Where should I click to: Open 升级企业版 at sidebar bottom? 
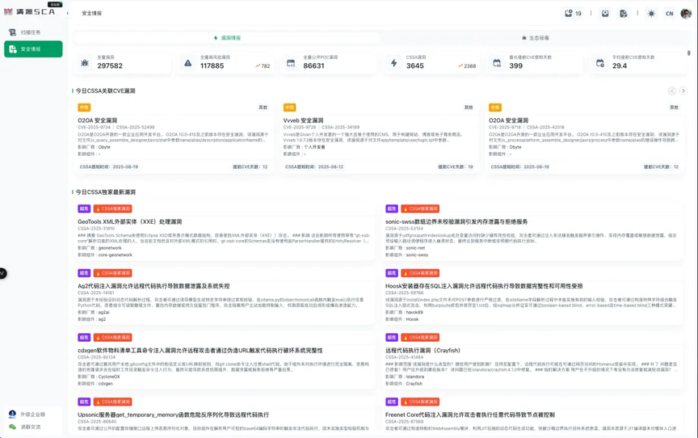point(33,415)
